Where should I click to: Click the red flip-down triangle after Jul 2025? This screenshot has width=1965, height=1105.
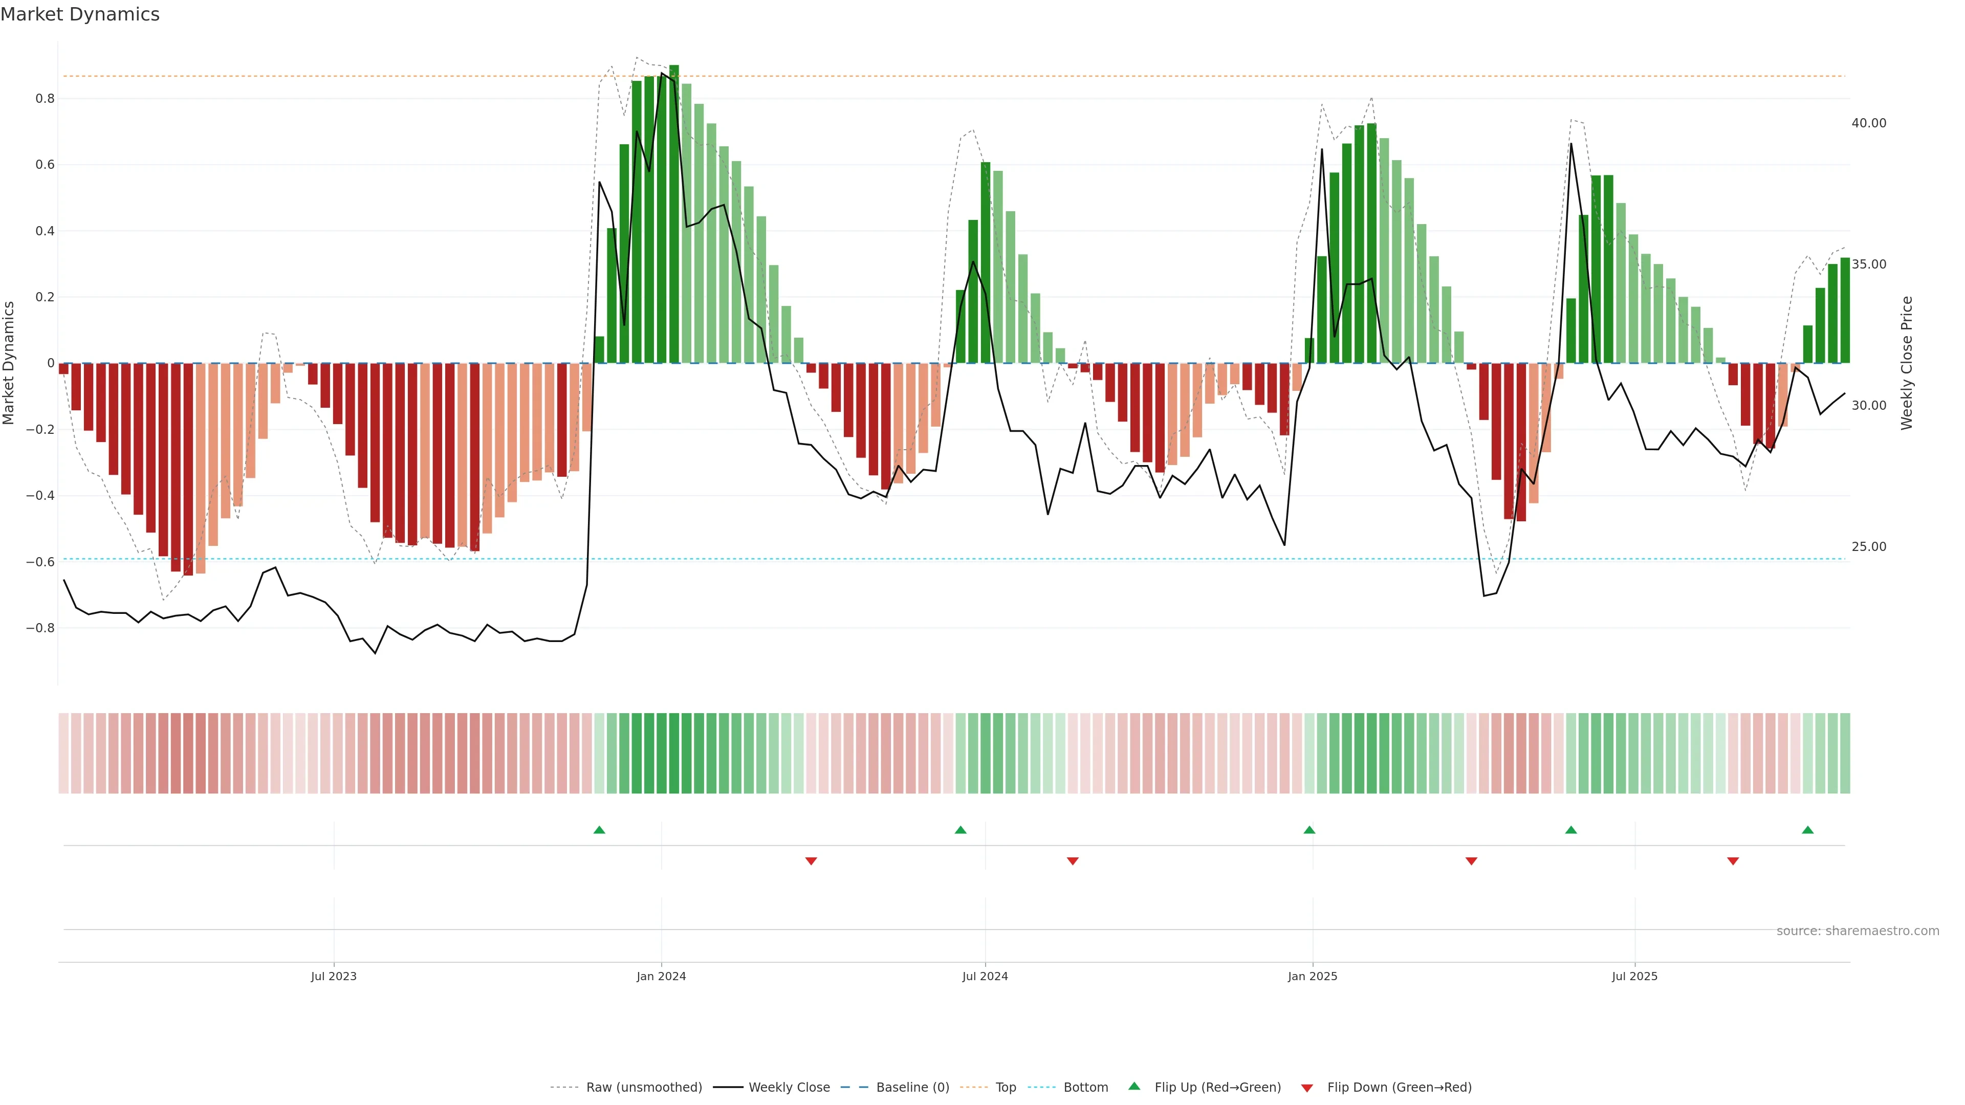(x=1732, y=861)
